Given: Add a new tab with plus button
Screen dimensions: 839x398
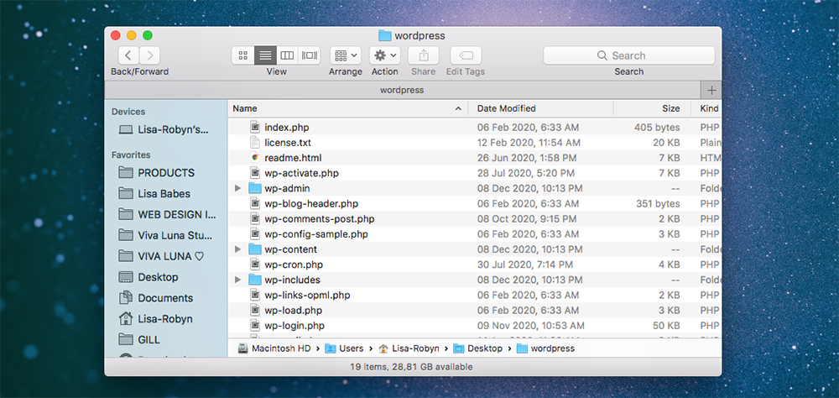Looking at the screenshot, I should point(711,90).
